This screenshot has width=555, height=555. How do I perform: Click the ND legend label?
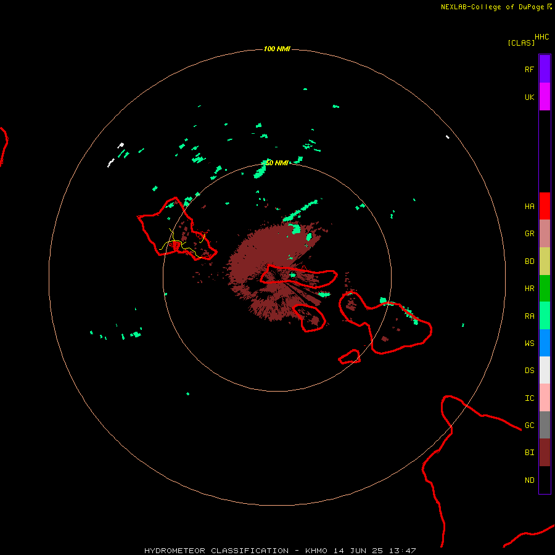click(529, 480)
